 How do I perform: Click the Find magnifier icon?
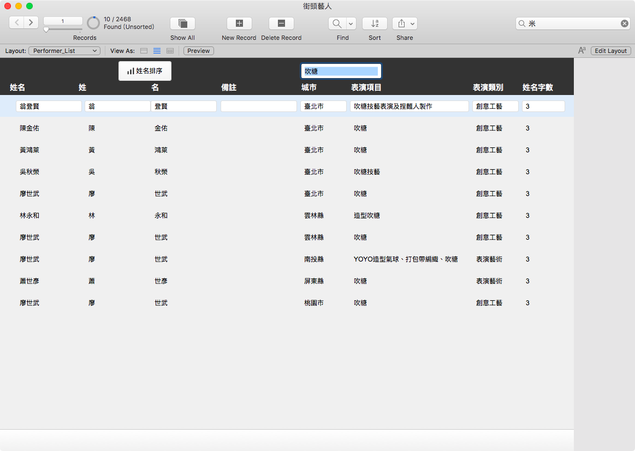337,23
